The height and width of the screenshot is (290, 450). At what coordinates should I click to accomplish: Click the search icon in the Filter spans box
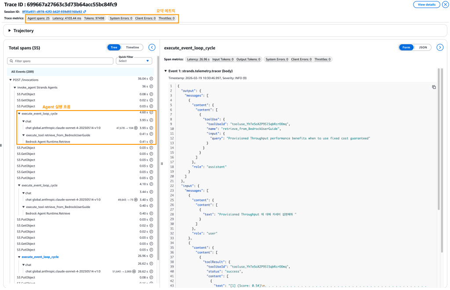click(11, 61)
